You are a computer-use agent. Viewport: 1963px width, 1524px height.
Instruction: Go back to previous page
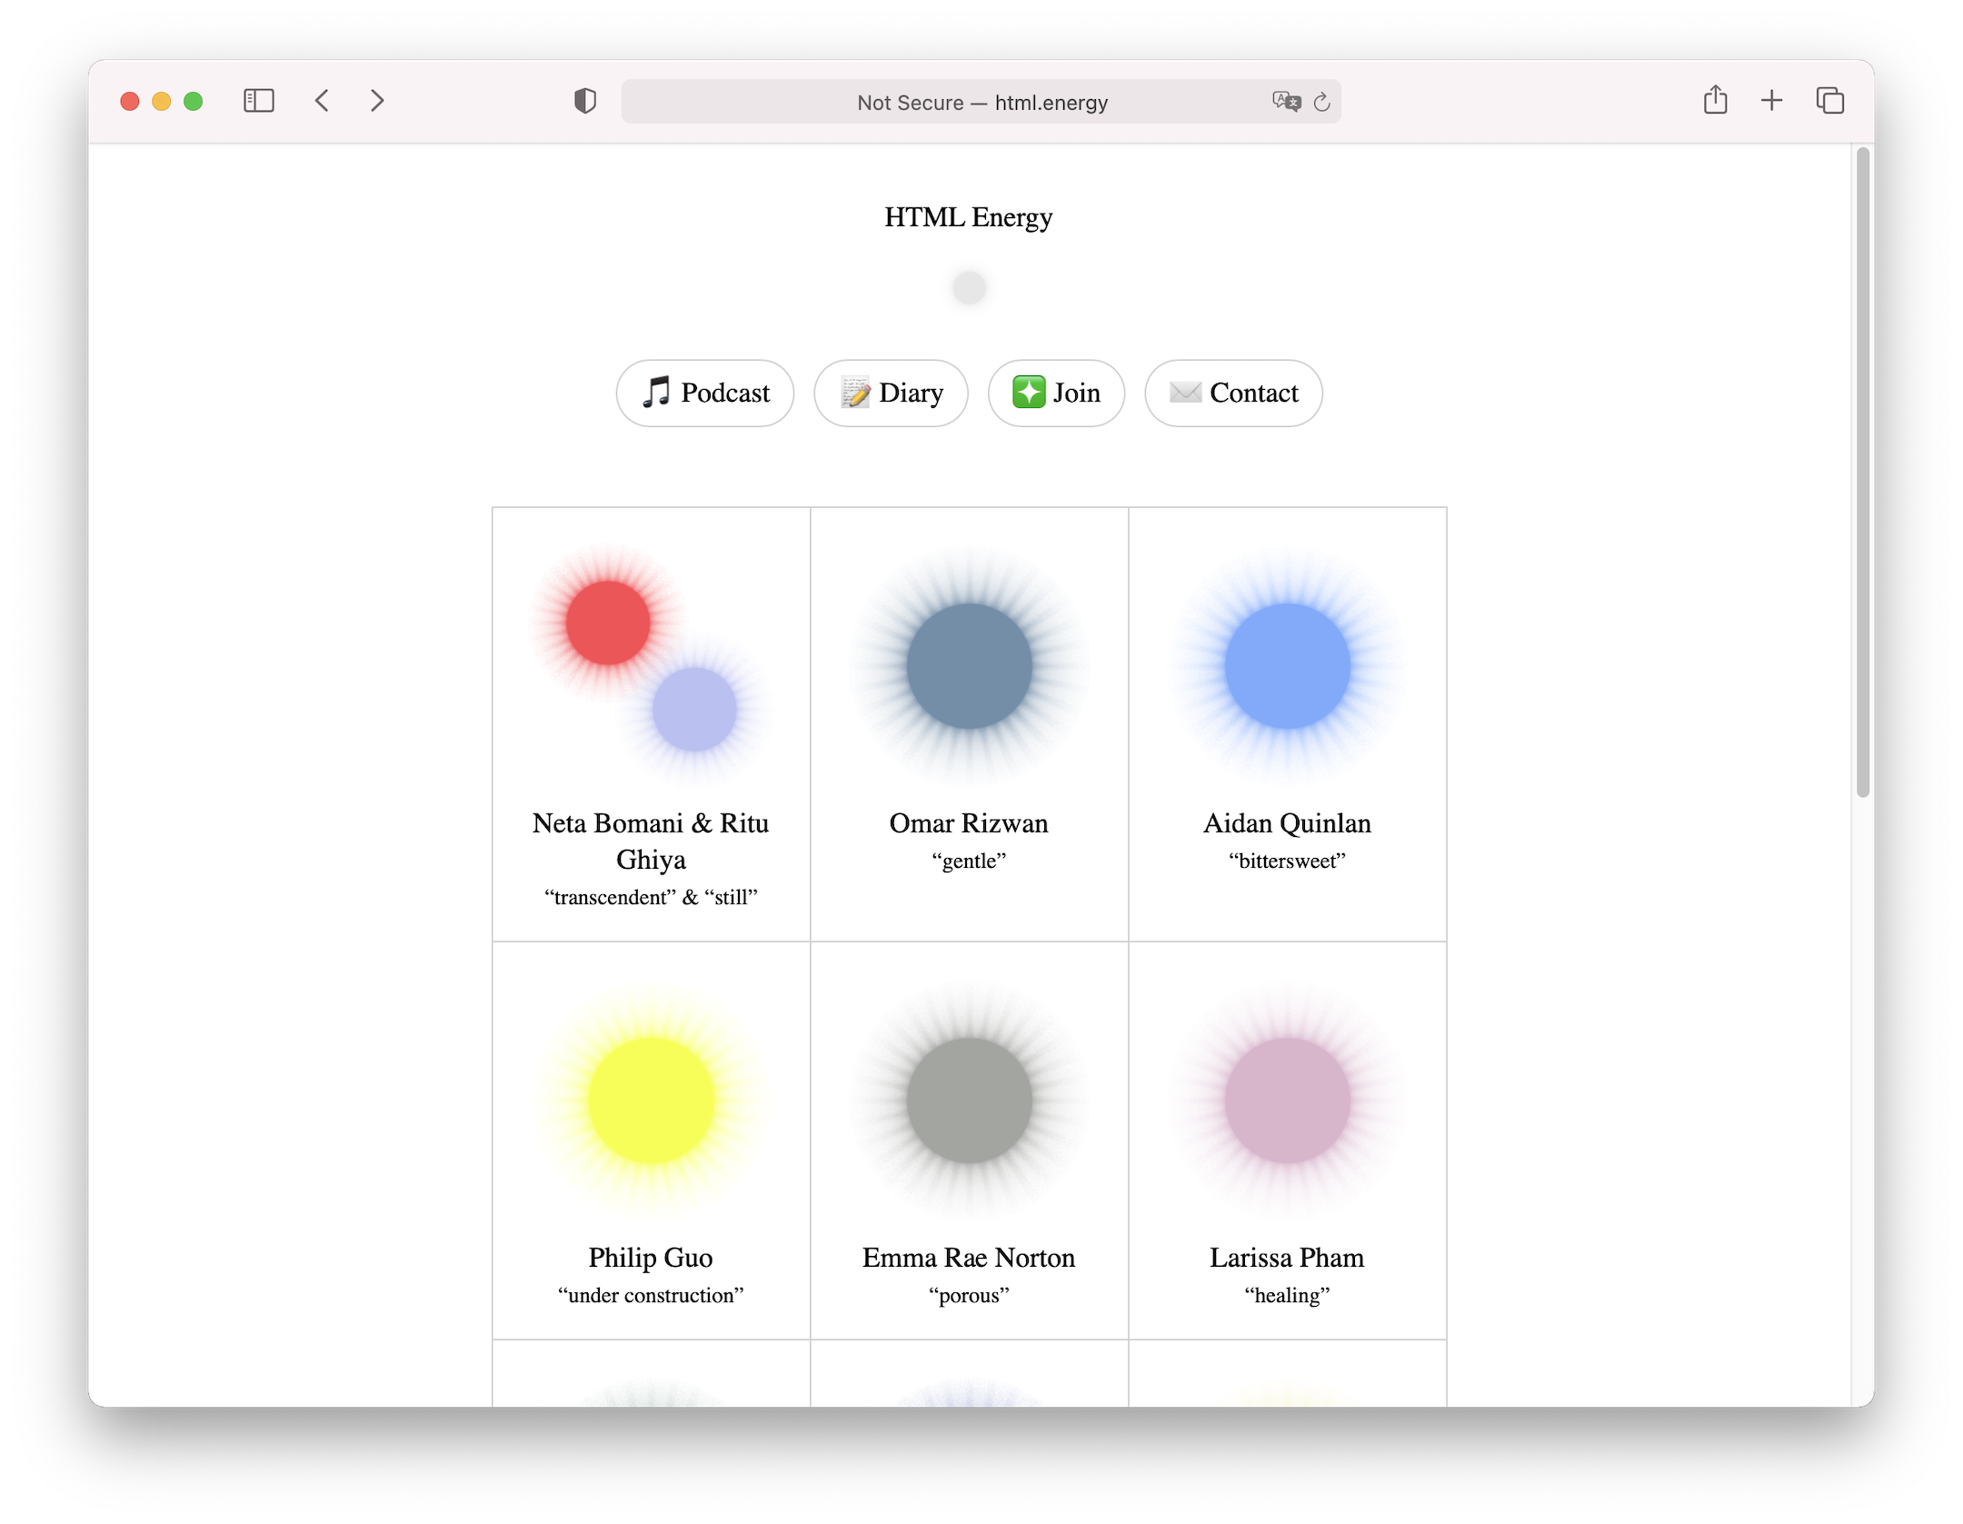322,100
